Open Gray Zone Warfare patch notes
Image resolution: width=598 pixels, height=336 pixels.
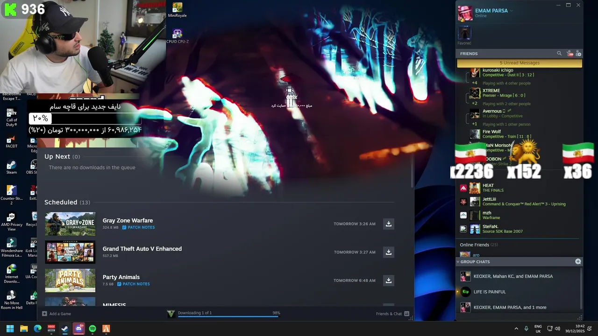(138, 227)
